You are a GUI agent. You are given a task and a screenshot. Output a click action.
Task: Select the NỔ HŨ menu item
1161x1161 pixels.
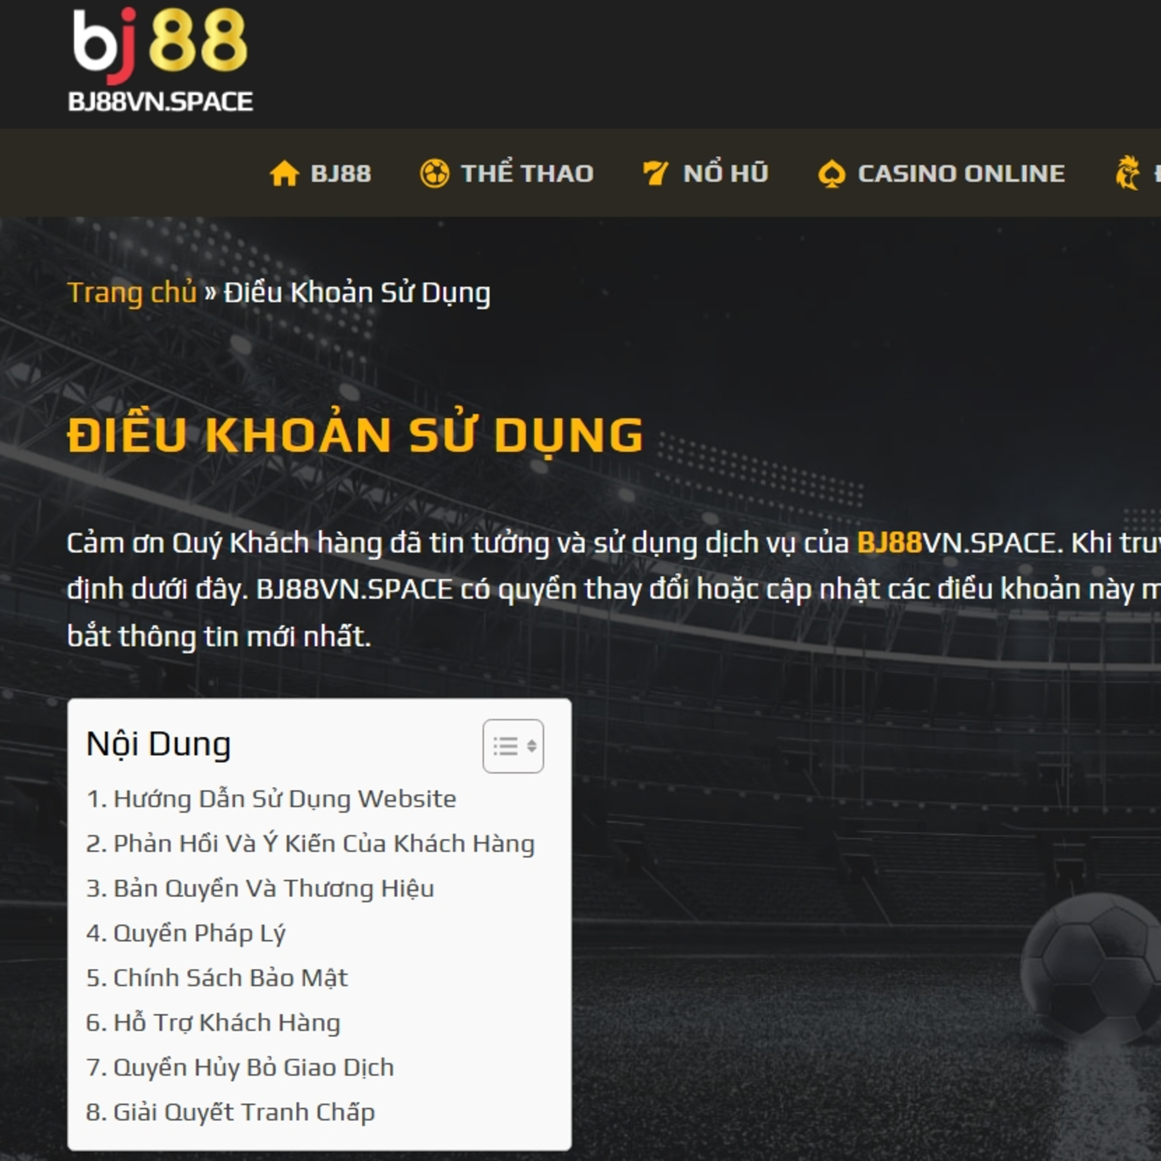click(x=726, y=174)
